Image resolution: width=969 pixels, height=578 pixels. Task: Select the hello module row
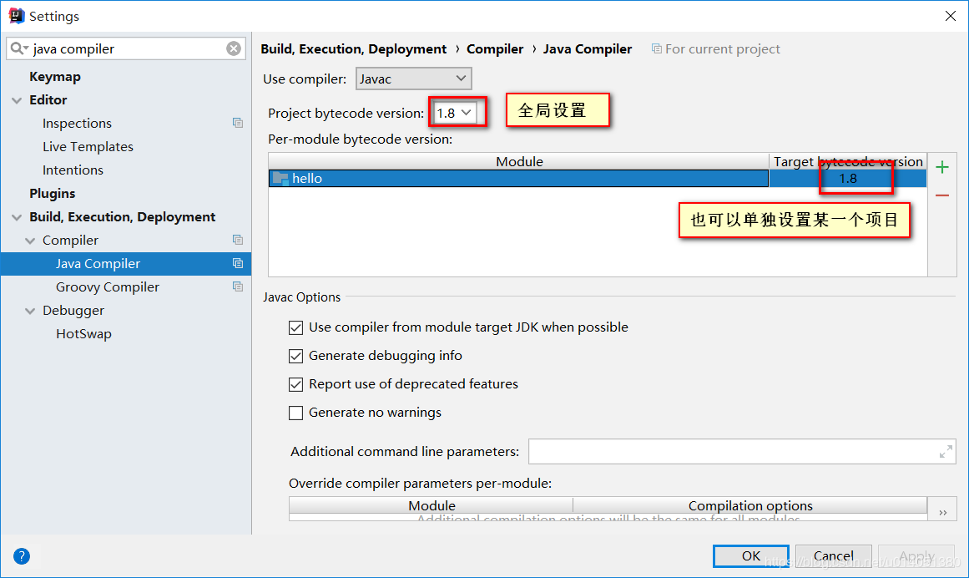pos(517,179)
